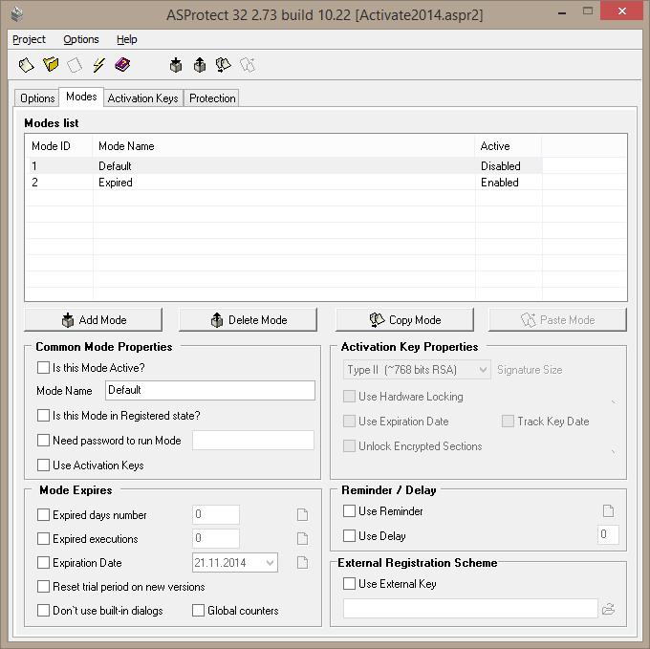Screen dimensions: 650x649
Task: Click the Active column header
Action: click(x=509, y=146)
